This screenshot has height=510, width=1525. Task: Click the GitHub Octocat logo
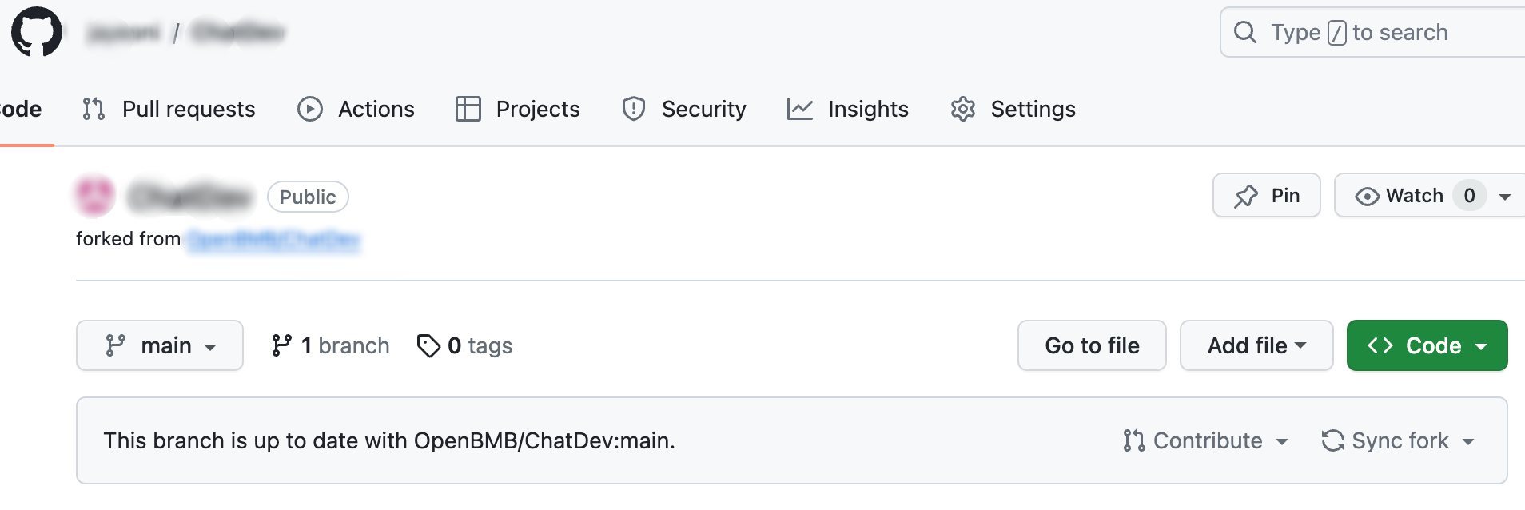(x=37, y=32)
